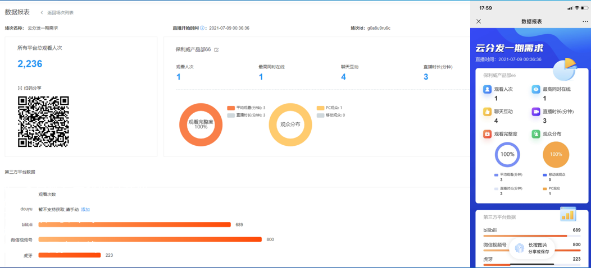Click the info icon beside 直播开始时间

202,28
